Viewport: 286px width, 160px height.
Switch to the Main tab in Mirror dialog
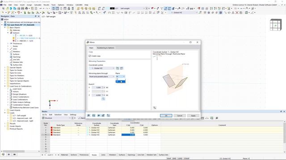(x=91, y=48)
